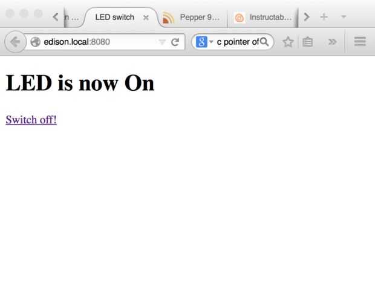The image size is (375, 305).
Task: Close the LED switch tab
Action: click(x=146, y=18)
